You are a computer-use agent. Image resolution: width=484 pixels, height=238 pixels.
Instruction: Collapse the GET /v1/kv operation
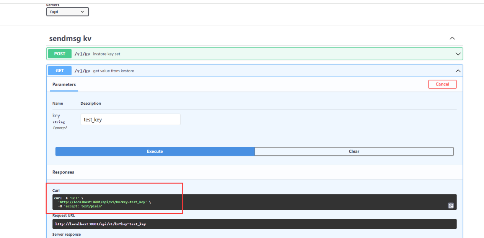coord(458,71)
